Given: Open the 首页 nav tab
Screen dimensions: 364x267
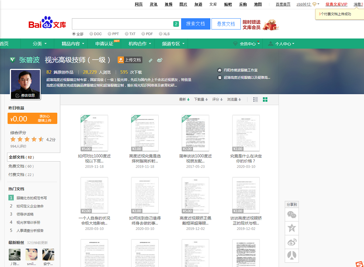Looking at the screenshot, I should 4,44.
